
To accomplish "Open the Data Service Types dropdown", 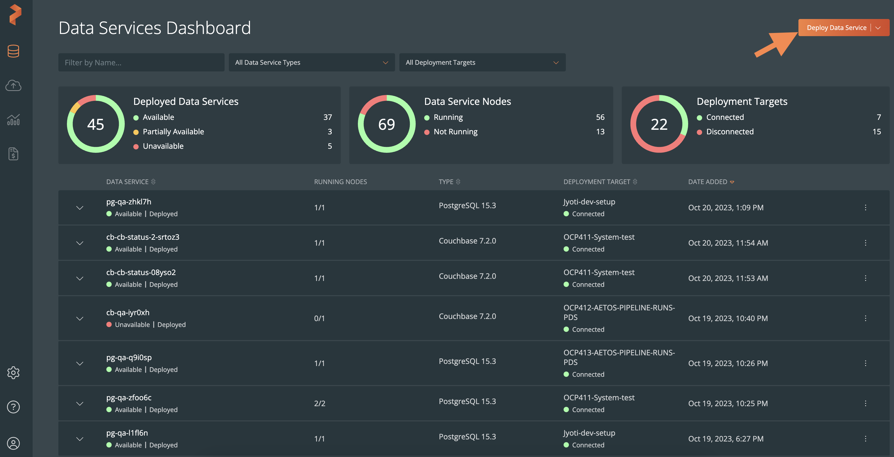I will pyautogui.click(x=312, y=62).
